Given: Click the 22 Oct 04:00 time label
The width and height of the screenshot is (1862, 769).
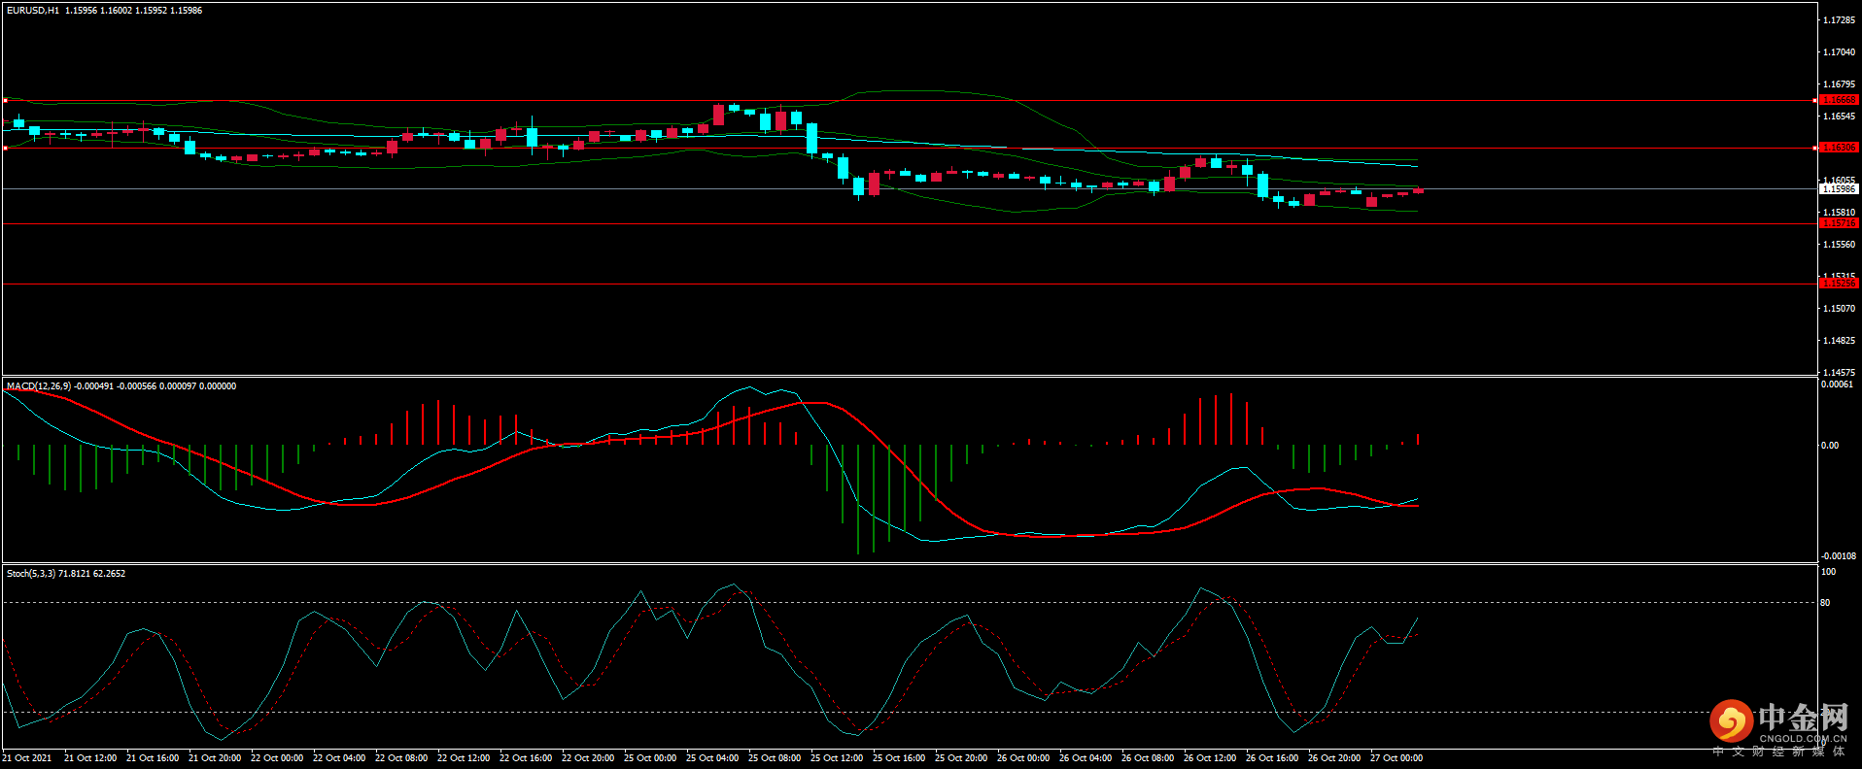Looking at the screenshot, I should [x=339, y=758].
